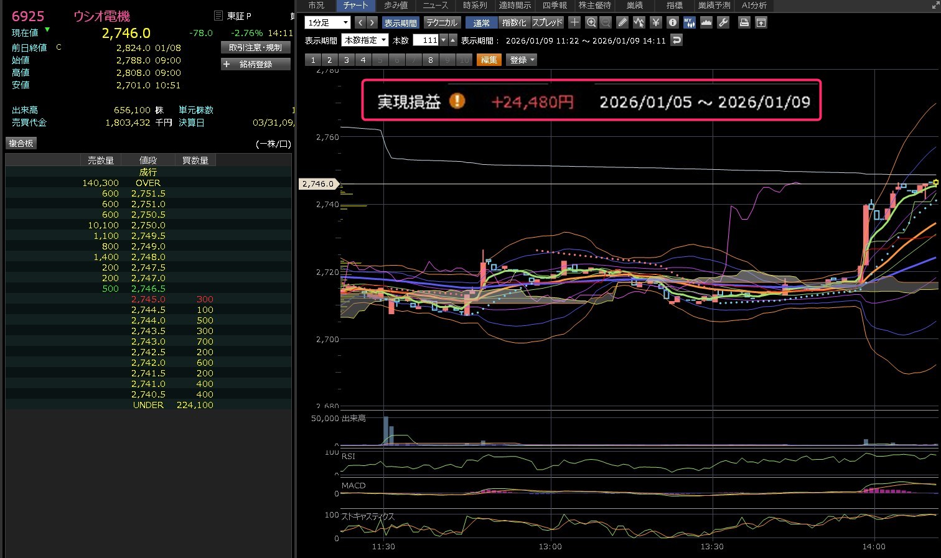Select the pencil drawing tool icon

pyautogui.click(x=622, y=22)
